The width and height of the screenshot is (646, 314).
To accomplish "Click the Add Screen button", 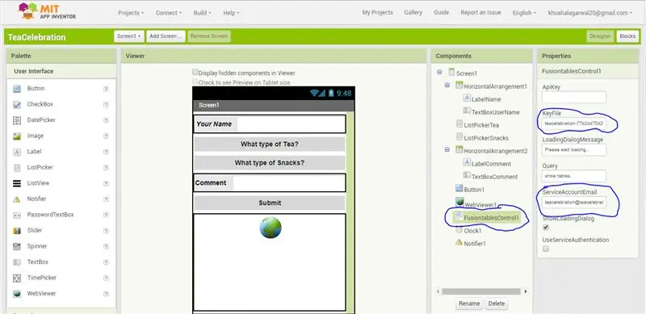I will coord(166,36).
